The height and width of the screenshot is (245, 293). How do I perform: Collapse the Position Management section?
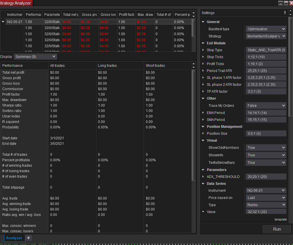point(203,127)
